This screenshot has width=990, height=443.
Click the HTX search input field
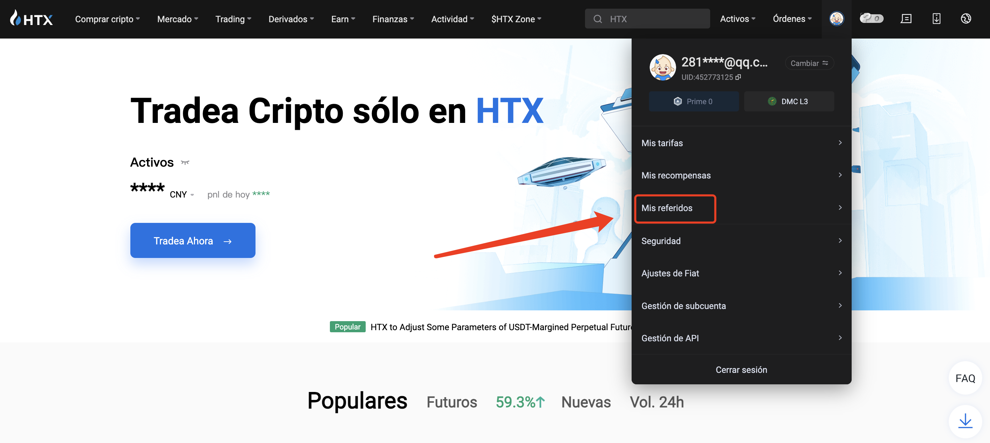tap(647, 19)
